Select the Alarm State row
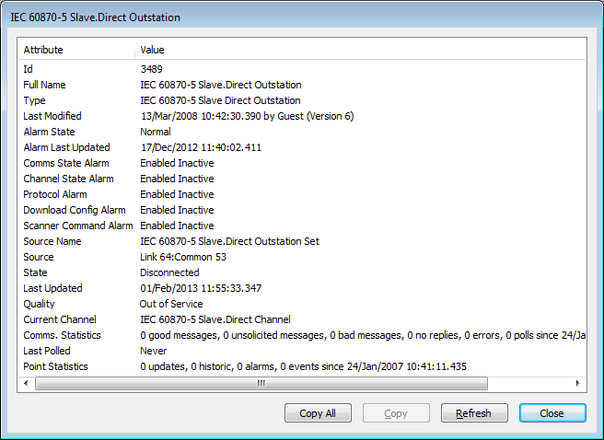The image size is (604, 440). point(51,132)
